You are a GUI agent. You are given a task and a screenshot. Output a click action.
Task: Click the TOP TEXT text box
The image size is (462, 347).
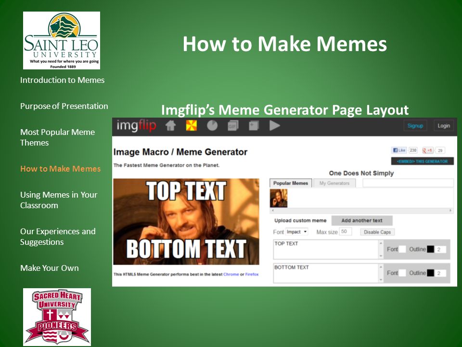pos(326,249)
